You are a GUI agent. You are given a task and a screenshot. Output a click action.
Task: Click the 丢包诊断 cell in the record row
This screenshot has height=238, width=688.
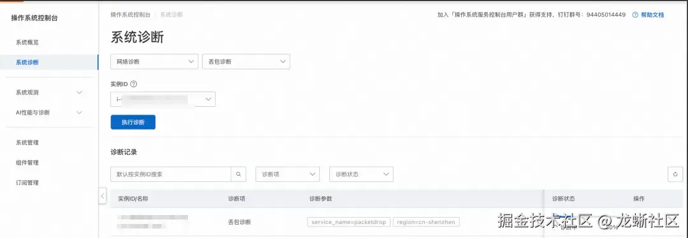pyautogui.click(x=240, y=222)
